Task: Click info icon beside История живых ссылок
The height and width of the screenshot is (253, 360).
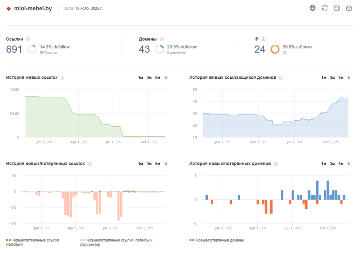Action: coord(62,78)
